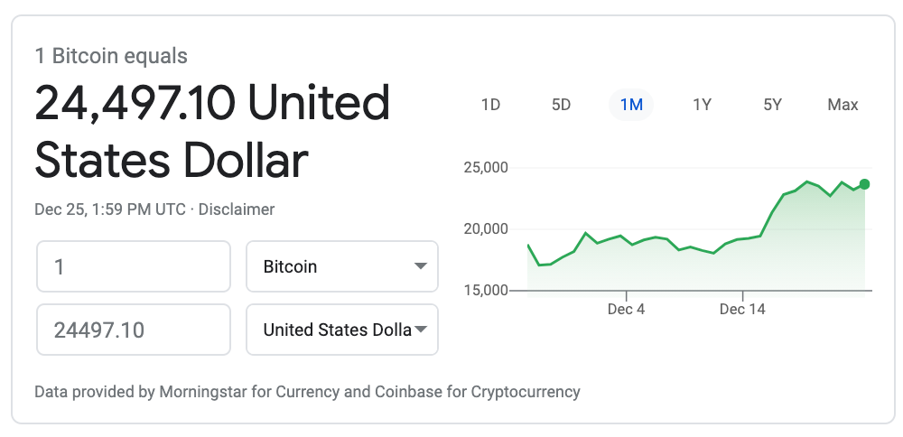This screenshot has width=903, height=437.
Task: Open the United States Dollar currency dropdown
Action: pos(342,330)
